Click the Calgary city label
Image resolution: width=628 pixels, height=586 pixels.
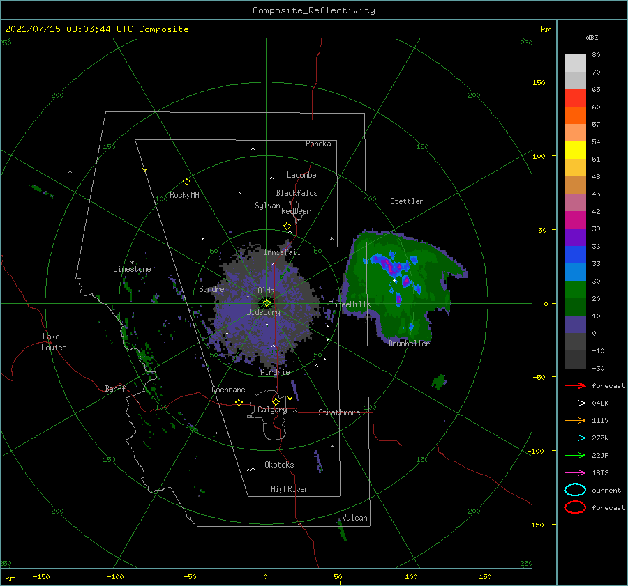coord(272,410)
